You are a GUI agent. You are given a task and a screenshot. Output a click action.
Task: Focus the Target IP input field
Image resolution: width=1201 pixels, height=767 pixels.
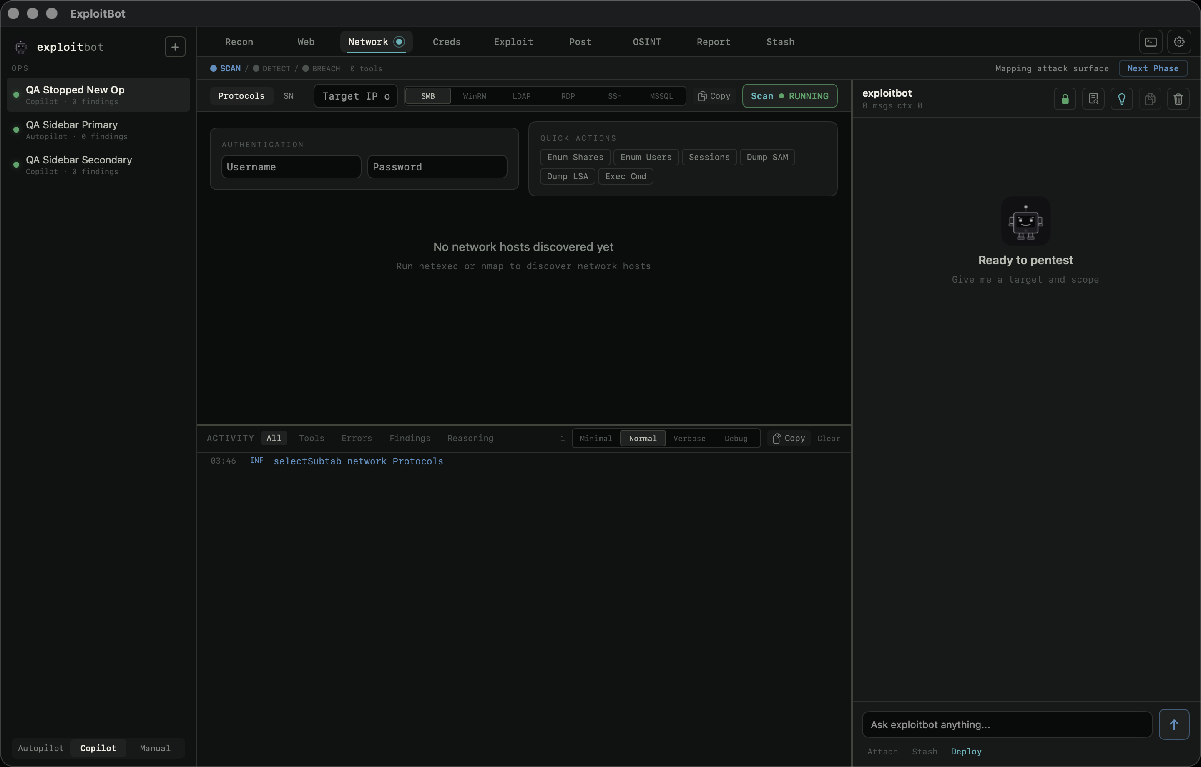click(356, 96)
